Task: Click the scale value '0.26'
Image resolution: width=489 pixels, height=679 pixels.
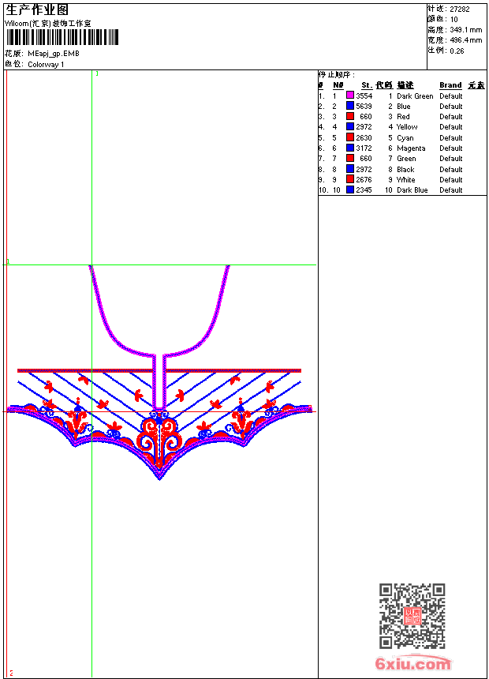Action: click(x=457, y=51)
